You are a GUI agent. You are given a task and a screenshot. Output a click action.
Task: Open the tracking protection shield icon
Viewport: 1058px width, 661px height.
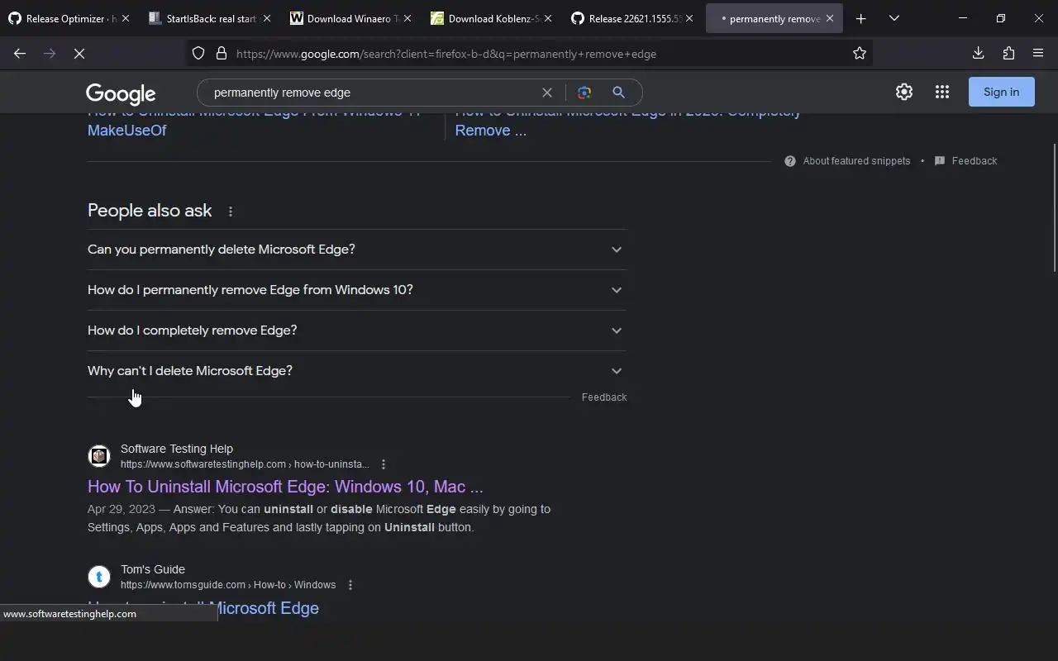coord(198,54)
